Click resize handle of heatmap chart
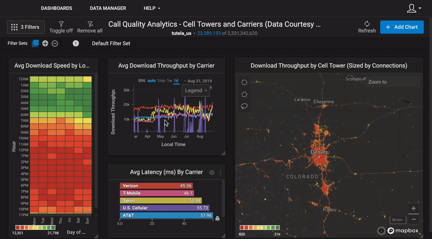Viewport: 432px width, 239px height. point(96,236)
